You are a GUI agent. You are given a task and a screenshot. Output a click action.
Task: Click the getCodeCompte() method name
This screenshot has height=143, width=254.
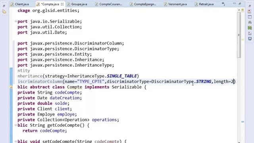pyautogui.click(x=63, y=125)
